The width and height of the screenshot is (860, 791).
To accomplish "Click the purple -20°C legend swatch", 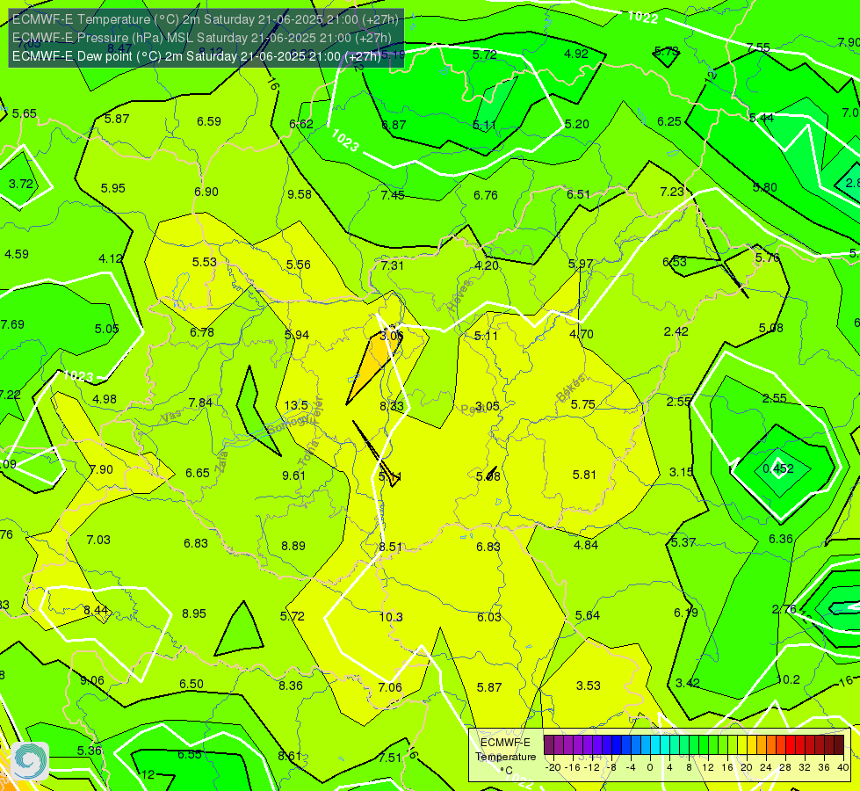I will point(549,745).
